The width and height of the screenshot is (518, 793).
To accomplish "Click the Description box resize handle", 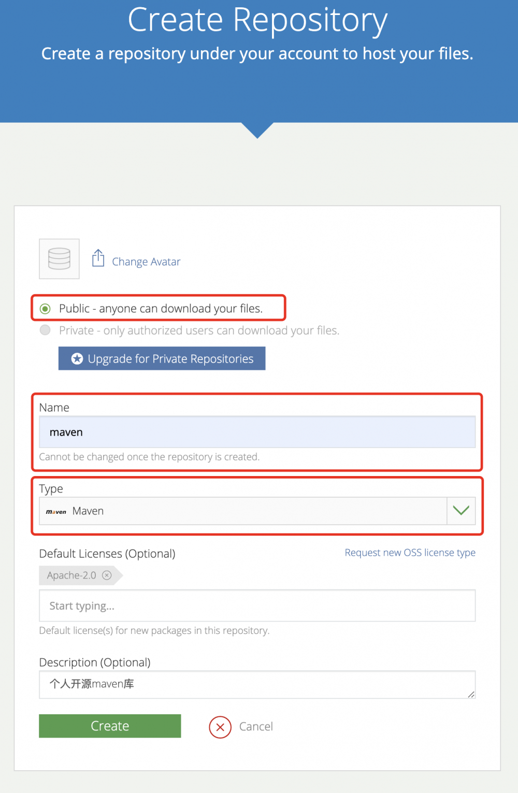I will pyautogui.click(x=471, y=695).
